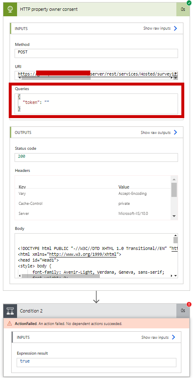Click the Body box right scroll arrow

click(171, 276)
